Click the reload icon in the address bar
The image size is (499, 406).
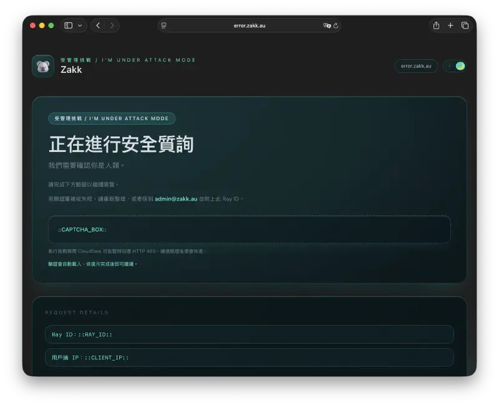(337, 26)
